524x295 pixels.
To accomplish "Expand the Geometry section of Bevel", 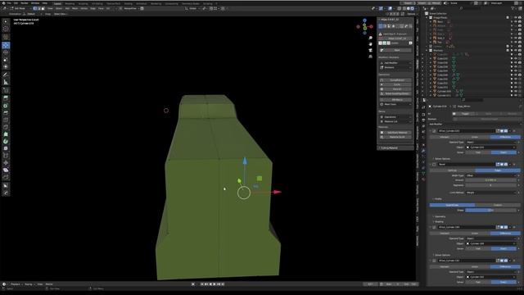I will click(440, 216).
